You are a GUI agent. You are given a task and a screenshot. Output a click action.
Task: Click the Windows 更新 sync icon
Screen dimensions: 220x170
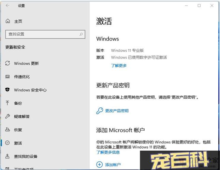click(8, 63)
